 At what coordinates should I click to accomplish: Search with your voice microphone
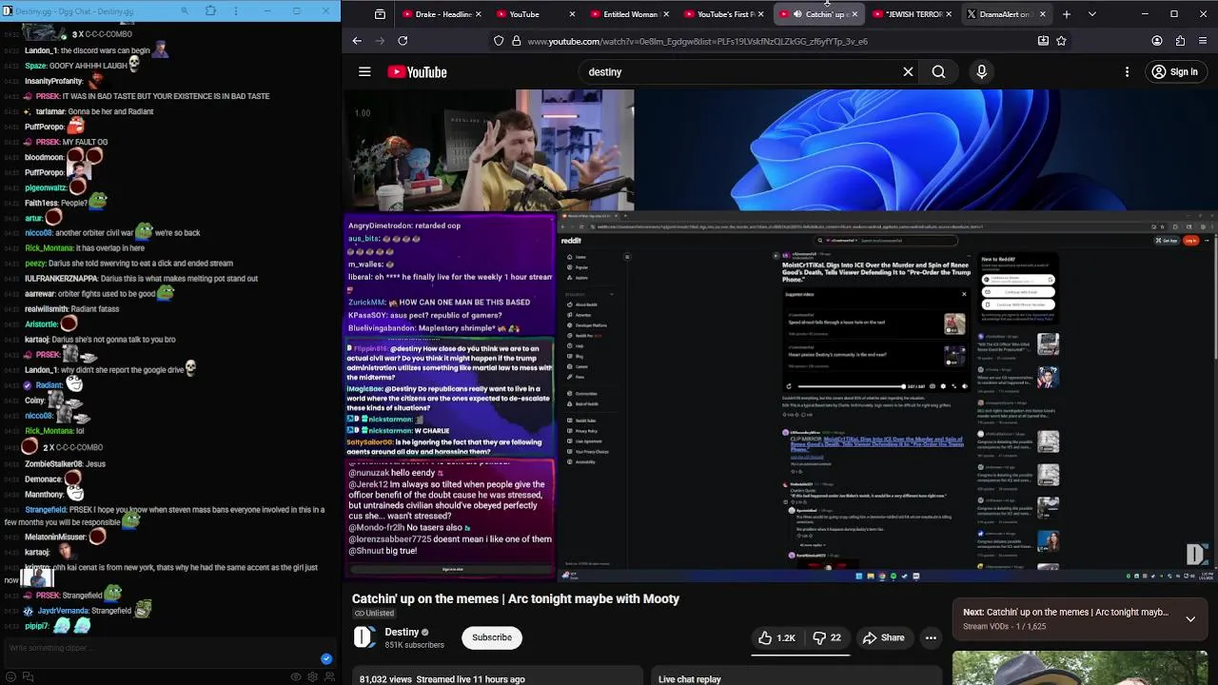[982, 72]
